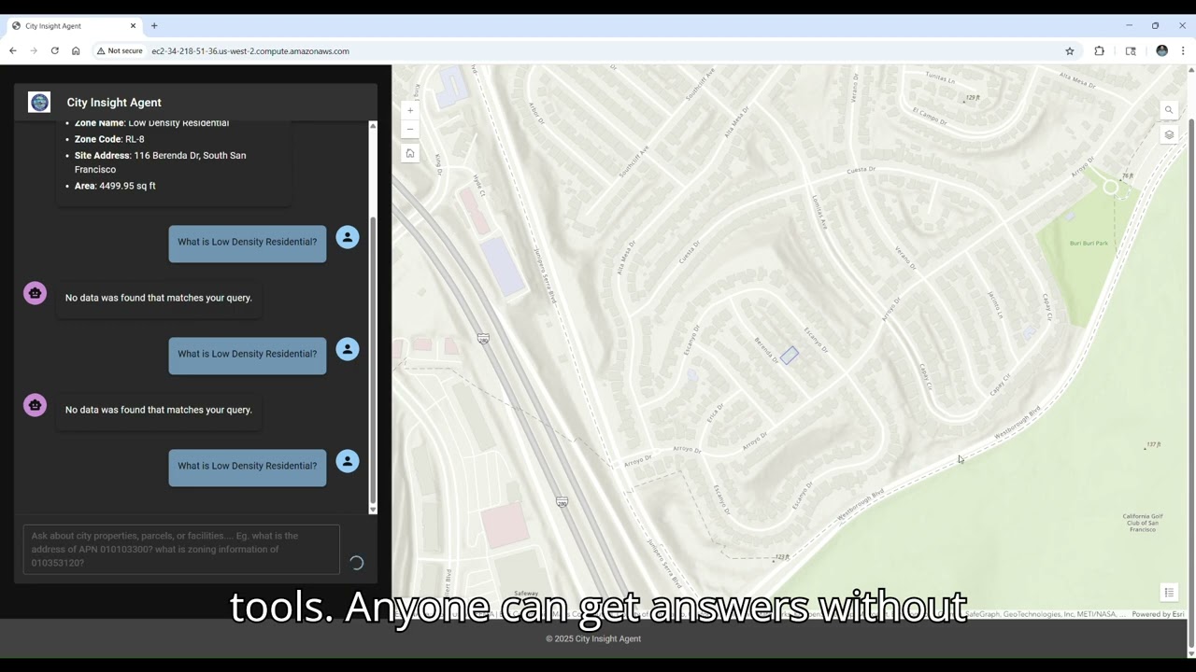The height and width of the screenshot is (672, 1196).
Task: Click the chat scroll up arrow
Action: click(x=373, y=125)
